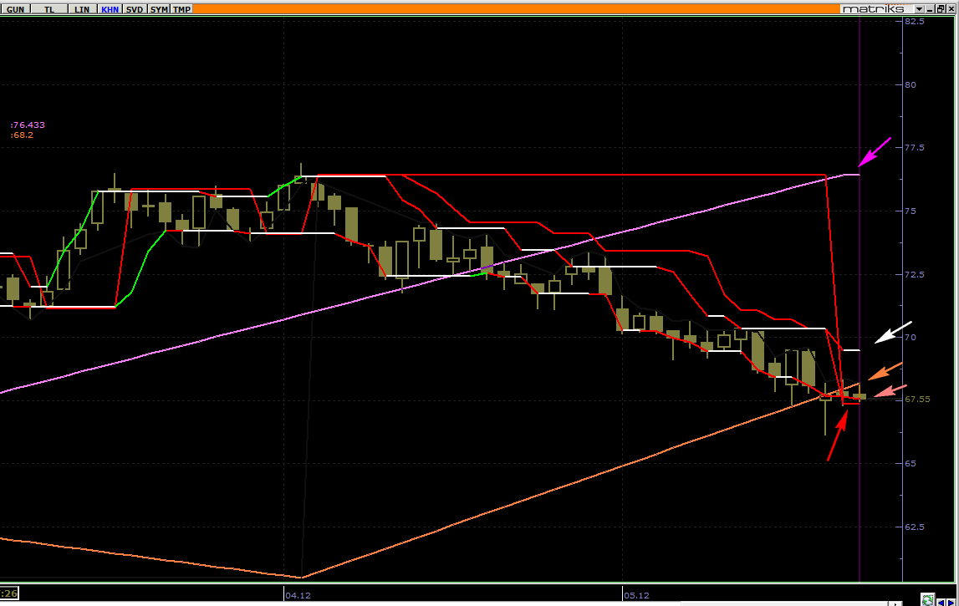
Task: Click the horizontal scrollbar right arrow
Action: [x=895, y=603]
